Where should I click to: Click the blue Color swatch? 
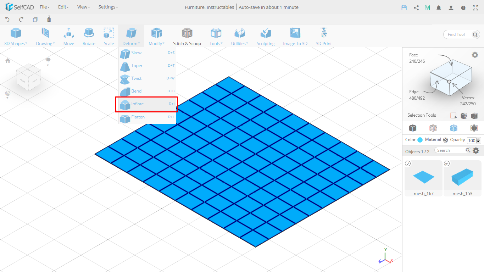pos(420,140)
